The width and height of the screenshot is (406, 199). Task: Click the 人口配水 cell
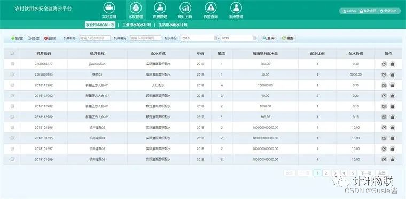click(158, 85)
